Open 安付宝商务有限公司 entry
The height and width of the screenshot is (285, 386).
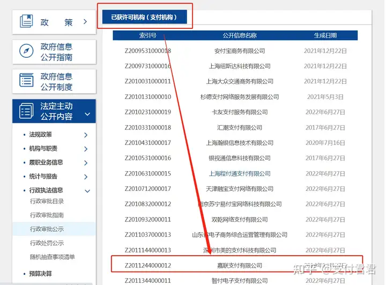pyautogui.click(x=240, y=51)
